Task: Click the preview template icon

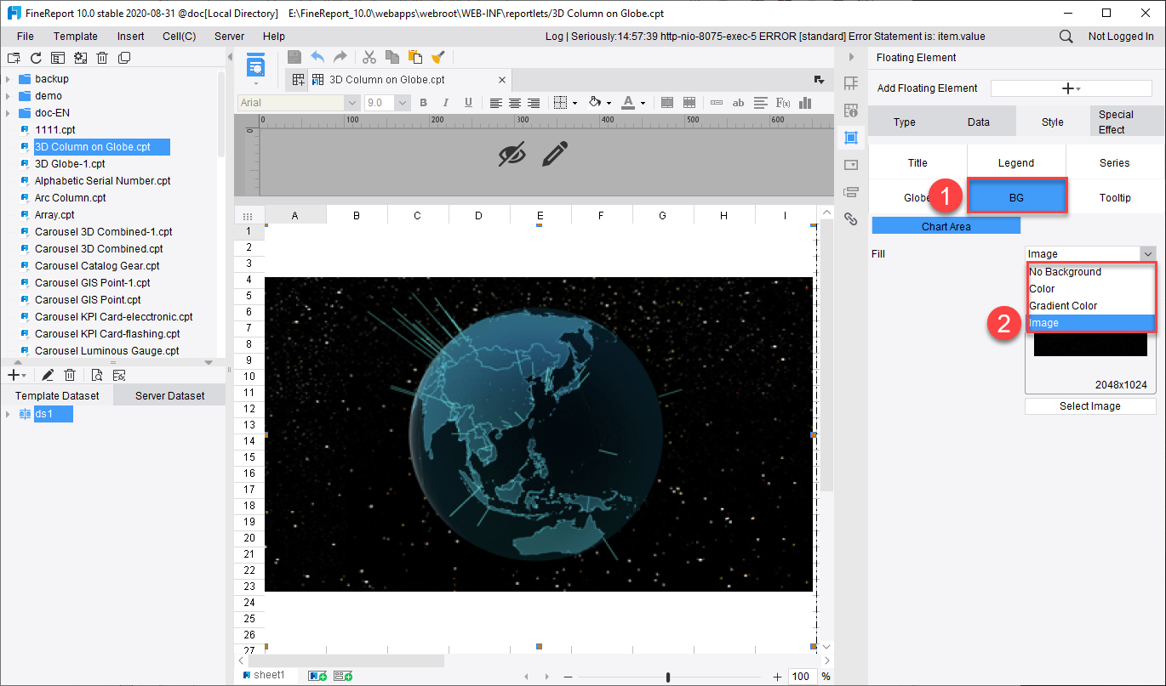Action: 255,65
